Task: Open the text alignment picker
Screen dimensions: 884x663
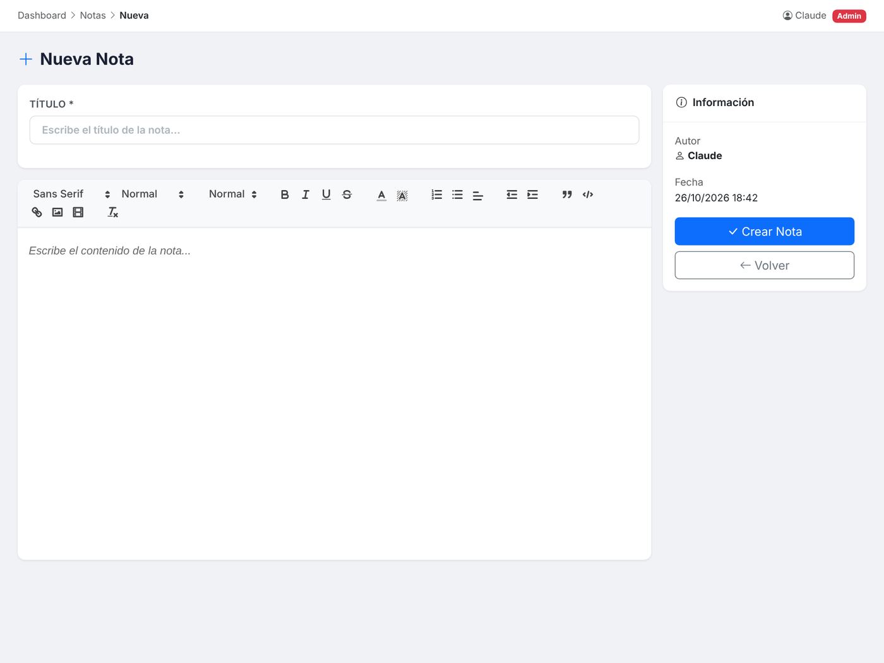Action: click(478, 195)
